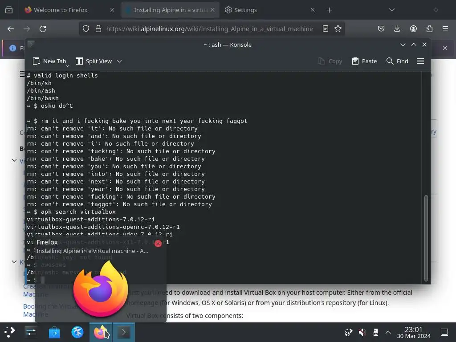Screen dimensions: 456x342
Task: Open wiki page sidebar hamburger menu
Action: click(22, 74)
